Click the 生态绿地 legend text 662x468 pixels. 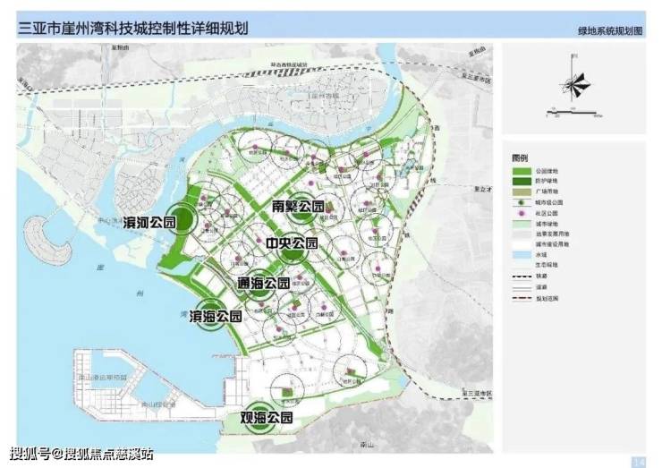(547, 265)
